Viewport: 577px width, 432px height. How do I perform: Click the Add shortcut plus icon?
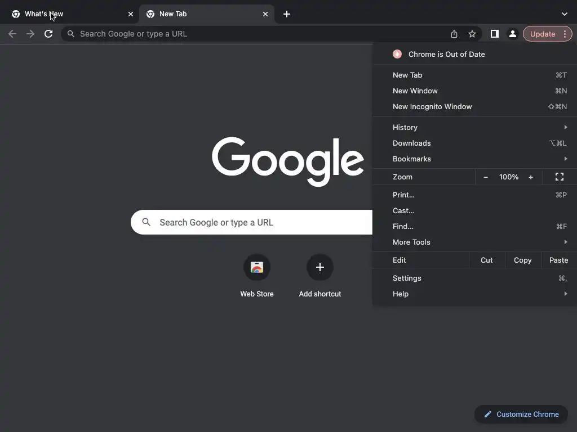320,267
